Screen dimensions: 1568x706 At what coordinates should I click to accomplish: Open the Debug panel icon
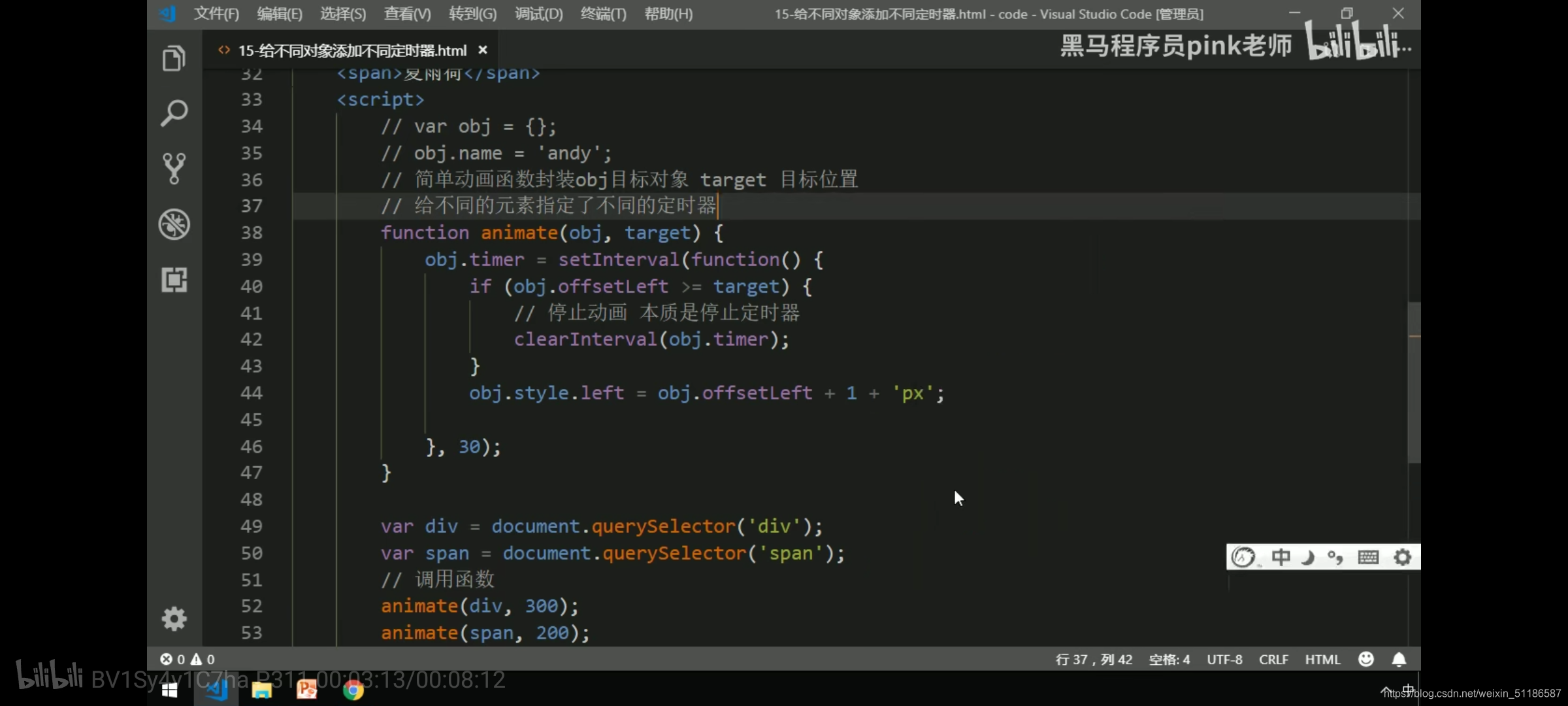point(174,224)
